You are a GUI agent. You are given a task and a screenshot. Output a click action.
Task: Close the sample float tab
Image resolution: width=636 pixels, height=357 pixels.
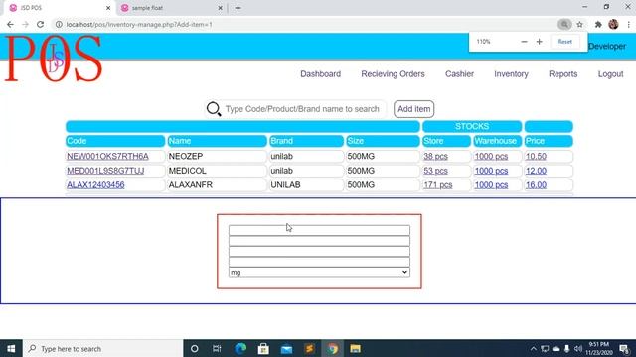(x=220, y=8)
